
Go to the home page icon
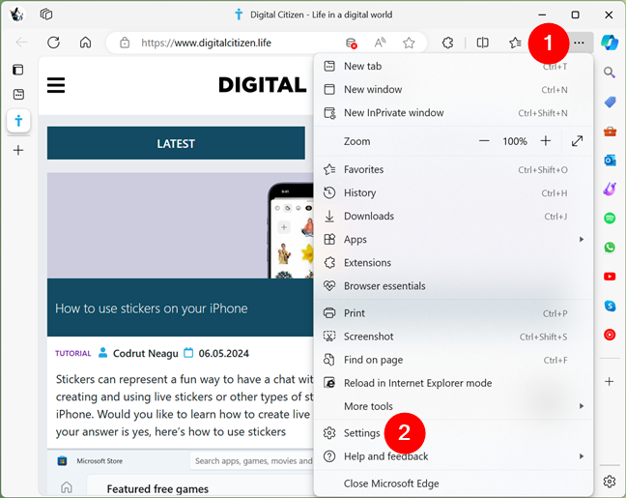click(x=85, y=43)
